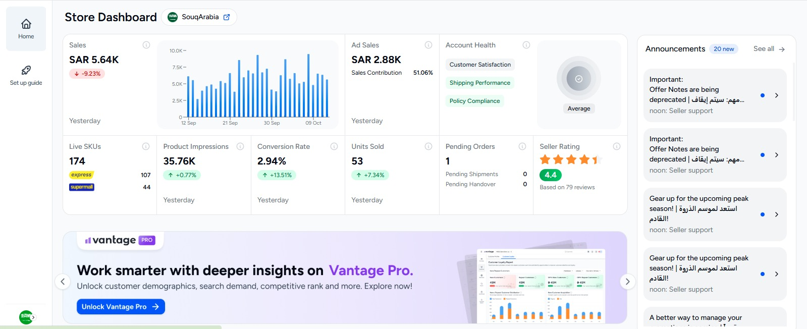Open second Offer Notes deprecated announcement chevron
This screenshot has width=807, height=329.
click(777, 155)
